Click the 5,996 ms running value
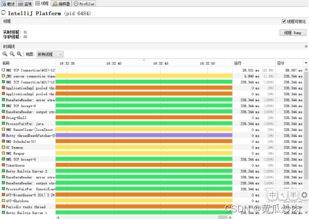This screenshot has height=219, width=309. pos(252,76)
